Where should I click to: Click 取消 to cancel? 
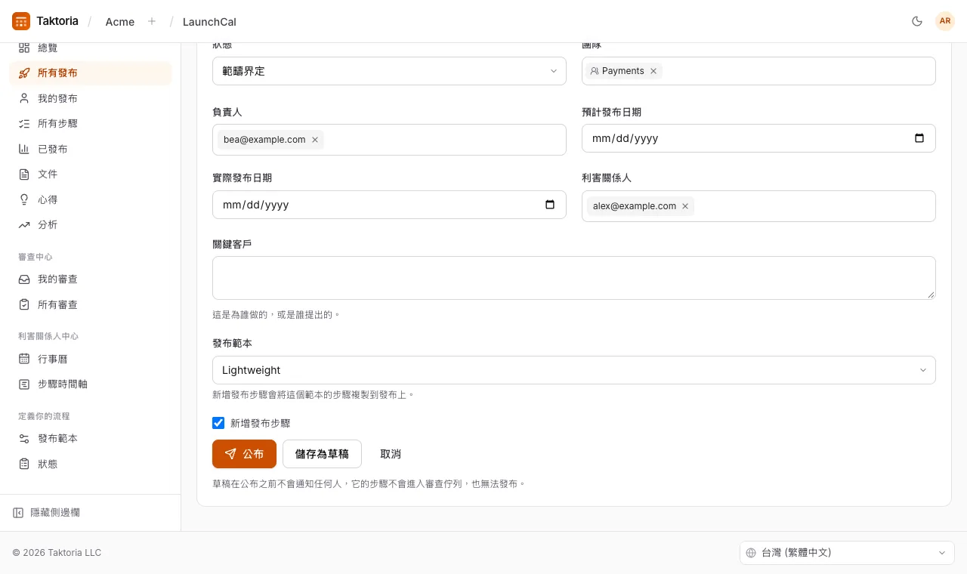(391, 454)
